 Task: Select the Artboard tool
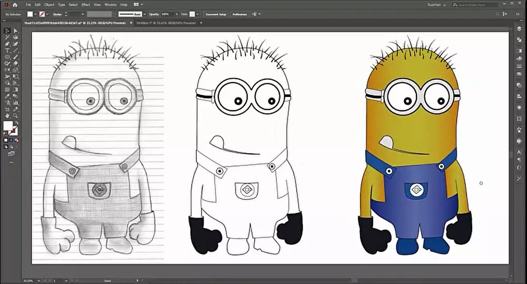(x=7, y=109)
